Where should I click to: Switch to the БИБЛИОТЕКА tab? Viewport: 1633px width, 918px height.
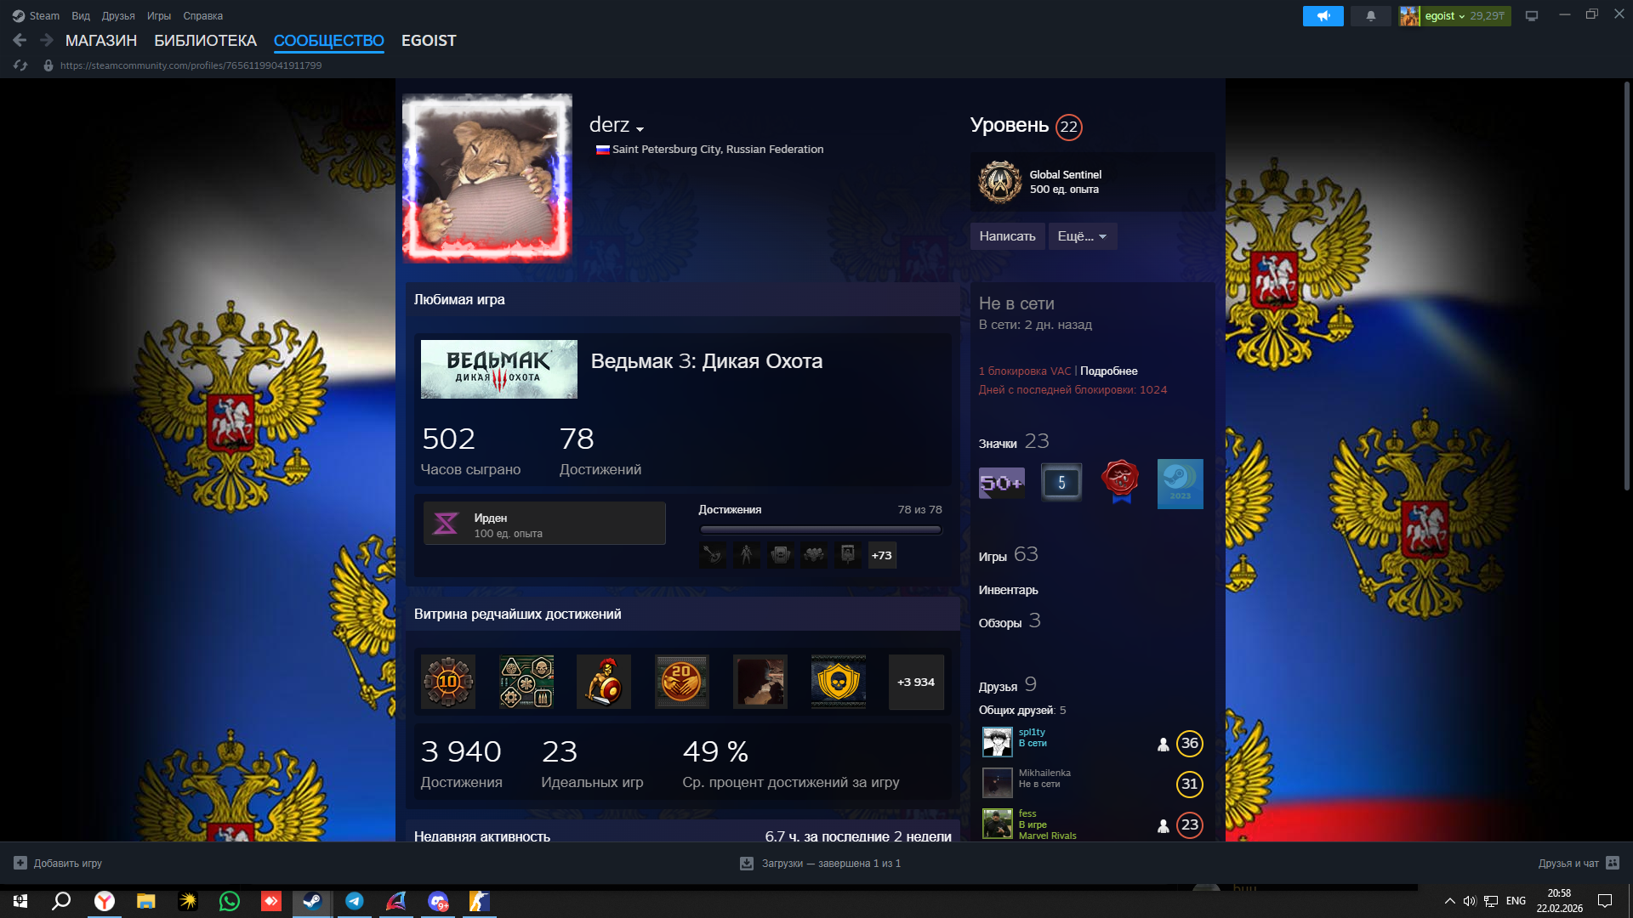point(205,41)
